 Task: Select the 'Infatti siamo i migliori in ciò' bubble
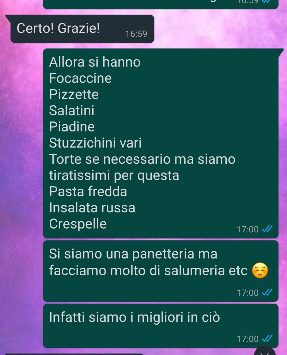point(161,326)
